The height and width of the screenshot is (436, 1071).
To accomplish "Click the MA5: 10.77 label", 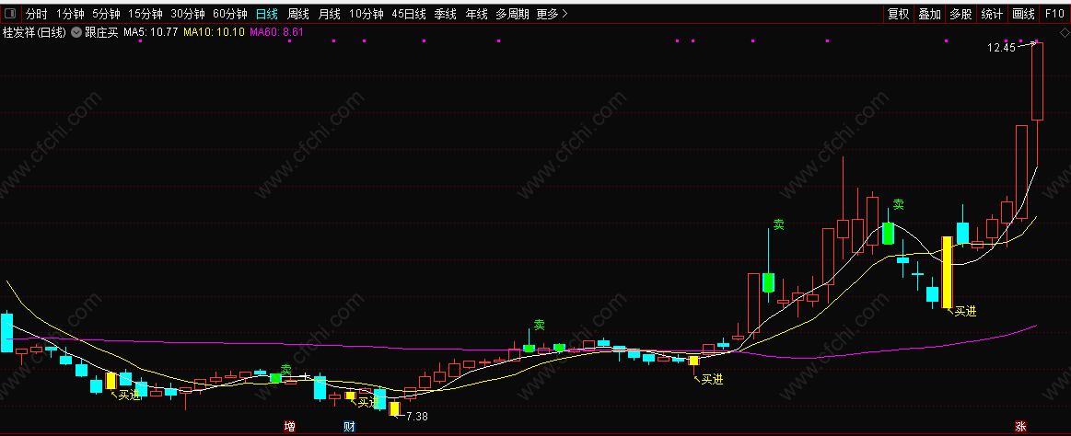I will click(x=151, y=31).
